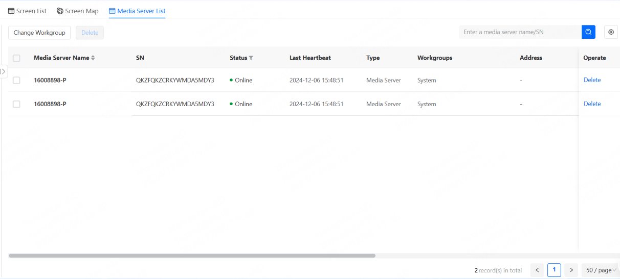Switch to the Screen List tab
Screen dimensions: 620x279
[x=28, y=11]
